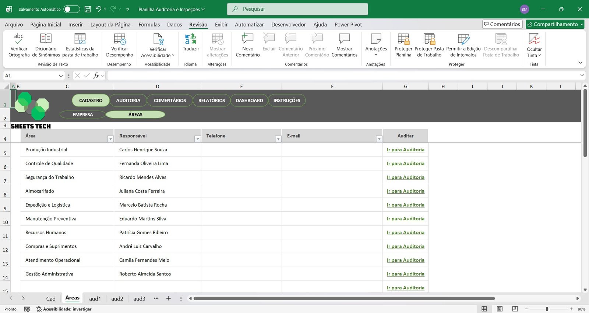Image resolution: width=589 pixels, height=313 pixels.
Task: Switch to Page Break Preview in status bar
Action: [x=515, y=309]
